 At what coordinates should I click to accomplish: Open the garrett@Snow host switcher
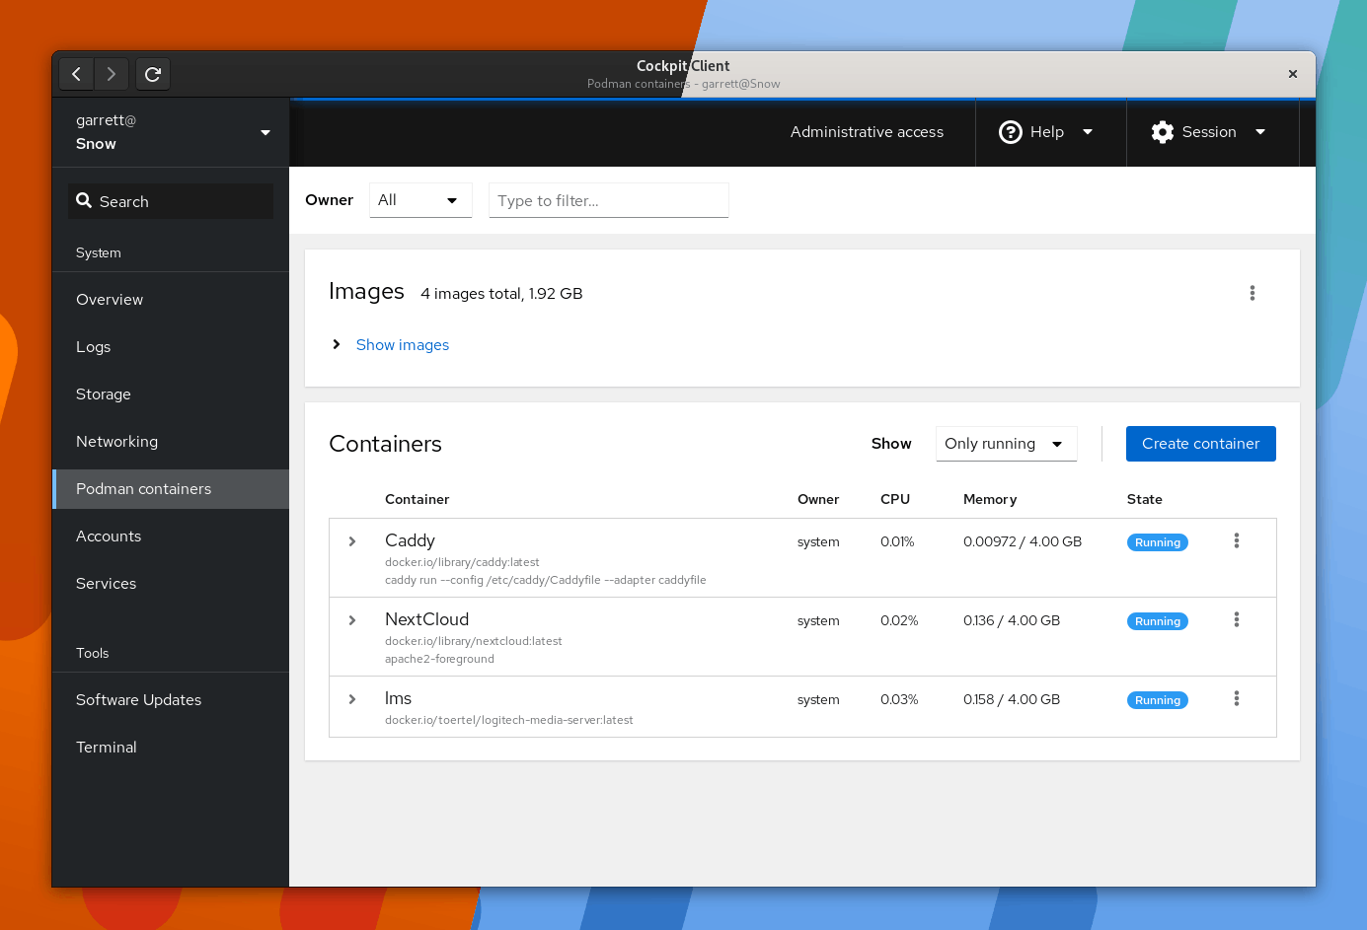pyautogui.click(x=171, y=132)
